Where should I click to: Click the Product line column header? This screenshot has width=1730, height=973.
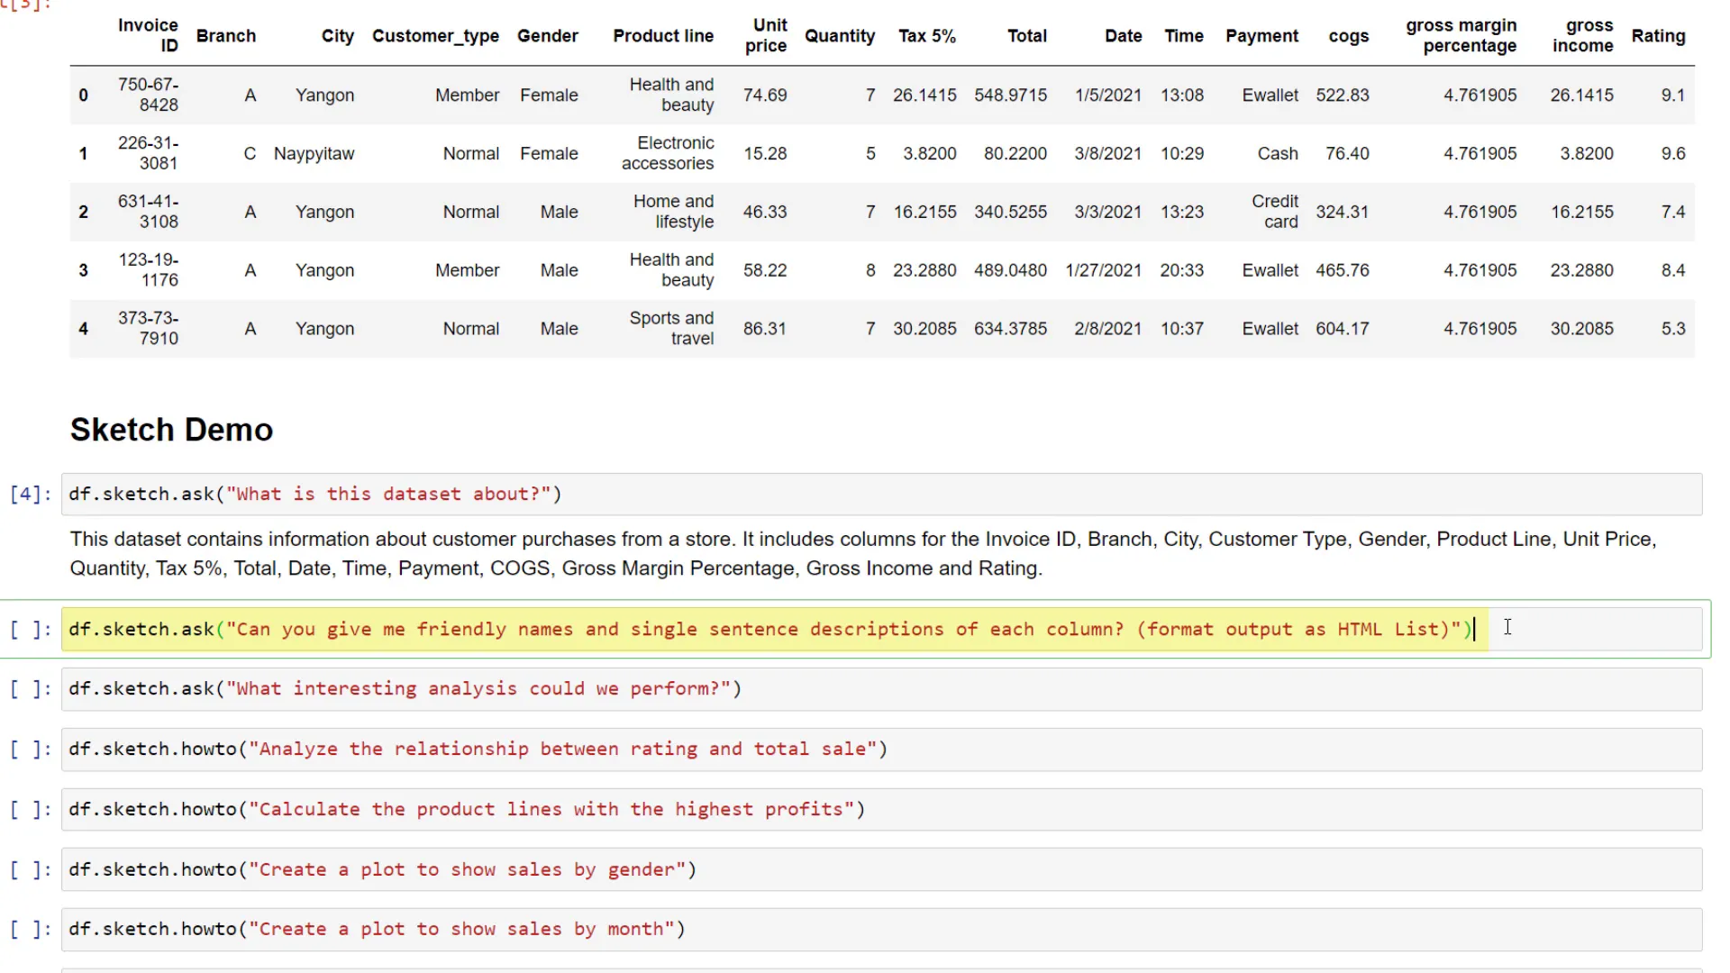664,36
